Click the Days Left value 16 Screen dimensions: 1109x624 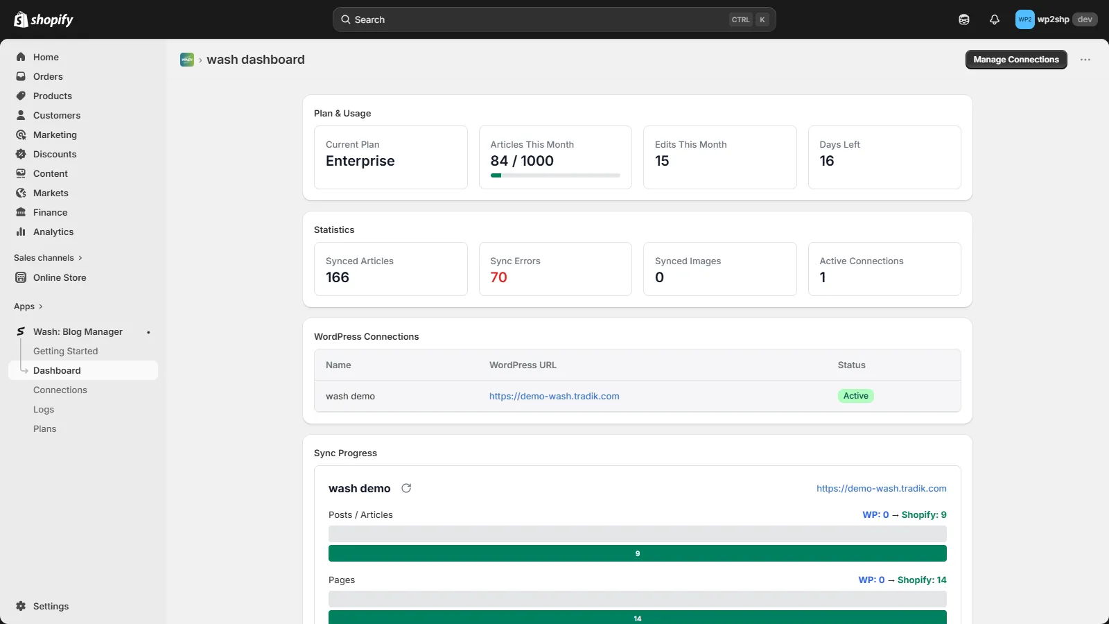[827, 161]
